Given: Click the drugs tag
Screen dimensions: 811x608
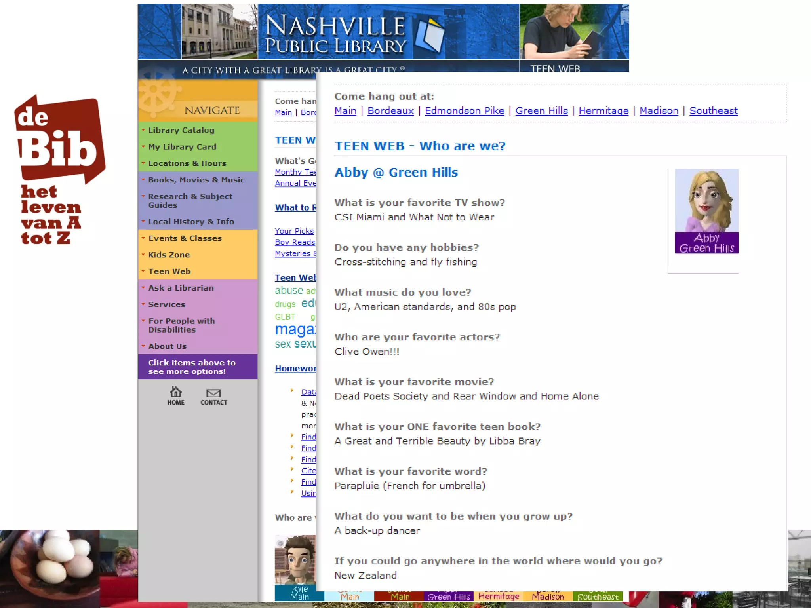Looking at the screenshot, I should pos(285,304).
